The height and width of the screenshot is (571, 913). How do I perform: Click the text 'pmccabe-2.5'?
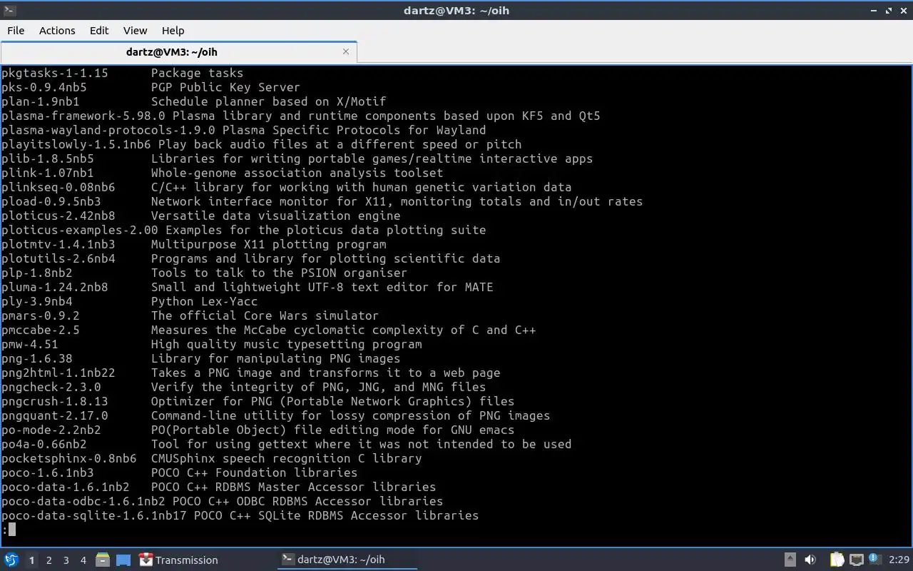click(x=41, y=330)
